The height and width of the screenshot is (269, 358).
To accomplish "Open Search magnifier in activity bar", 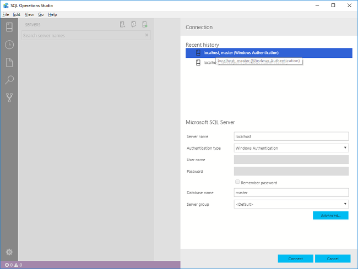I will point(9,80).
